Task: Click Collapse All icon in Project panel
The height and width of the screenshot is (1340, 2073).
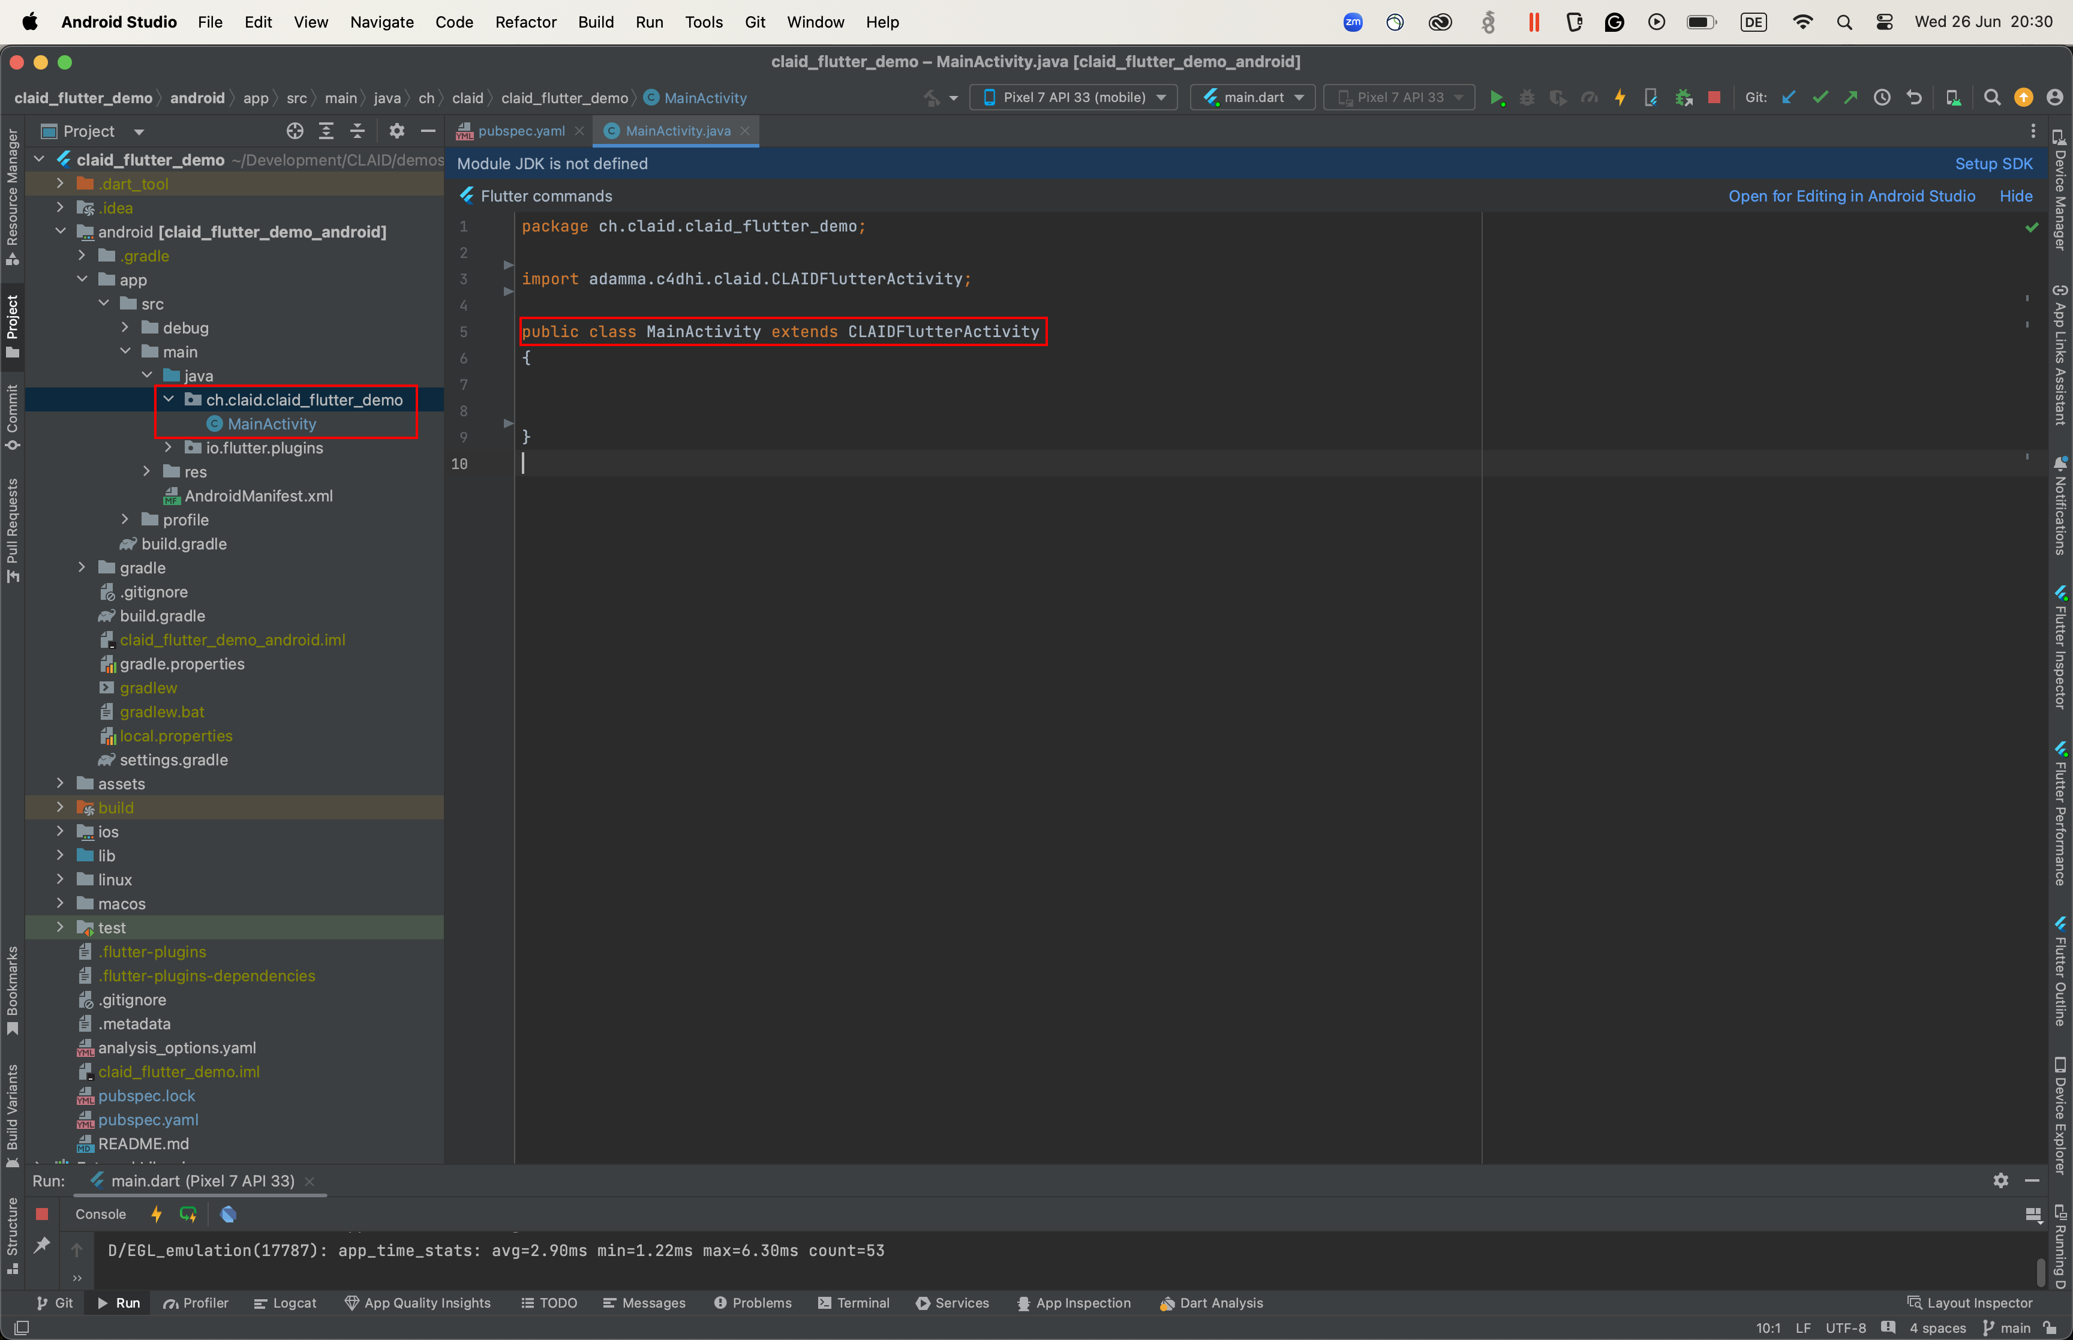Action: pos(357,131)
